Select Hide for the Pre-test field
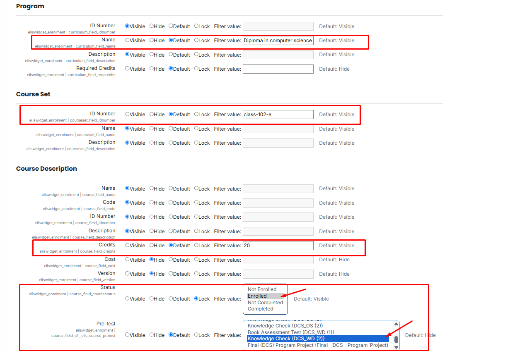510x351 pixels. 152,335
